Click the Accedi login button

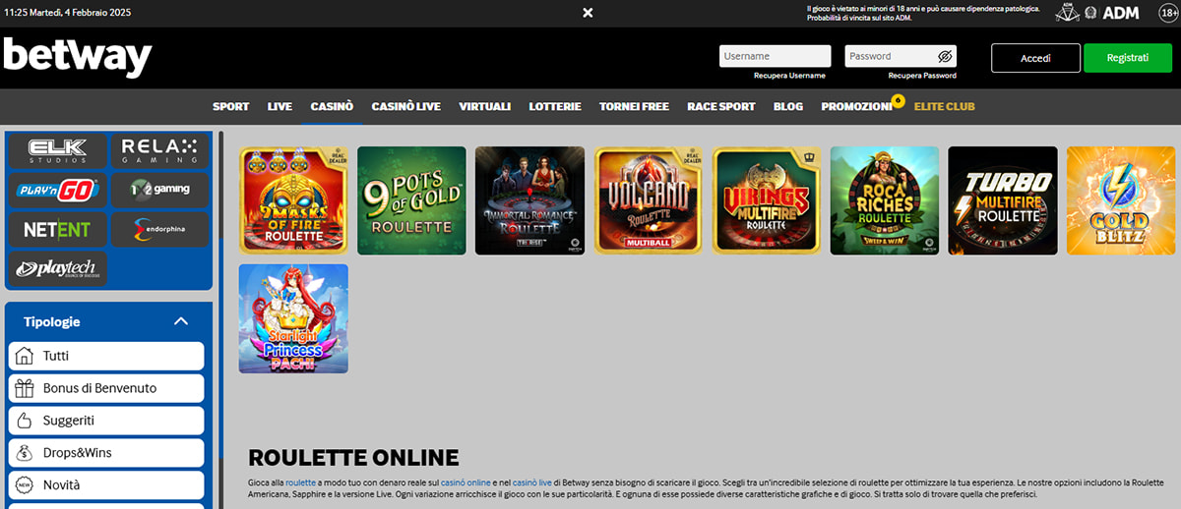pos(1035,58)
